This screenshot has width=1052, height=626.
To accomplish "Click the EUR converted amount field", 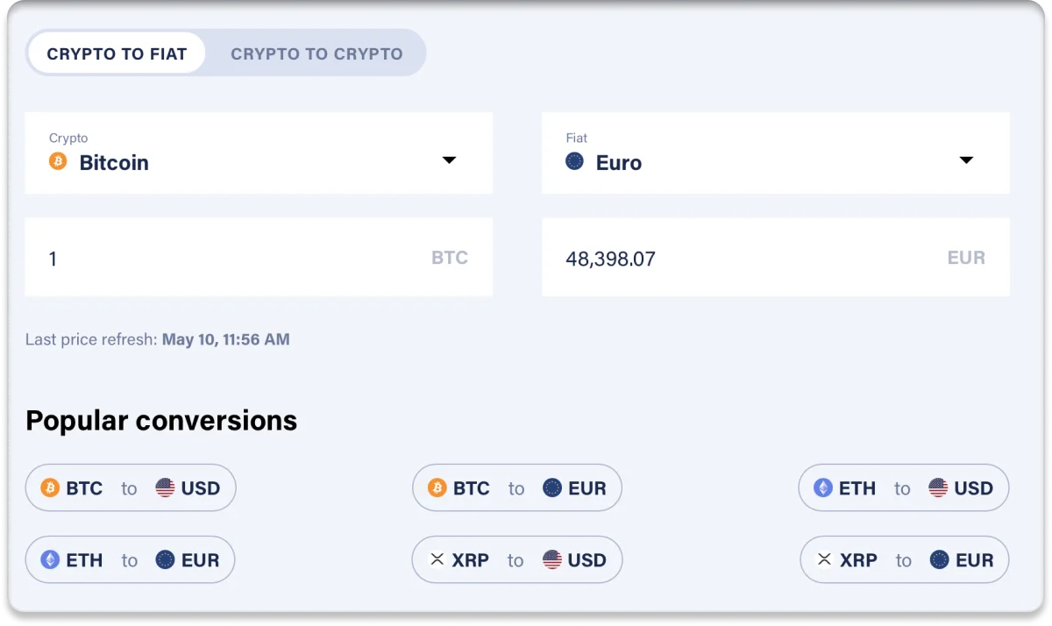I will (x=776, y=257).
